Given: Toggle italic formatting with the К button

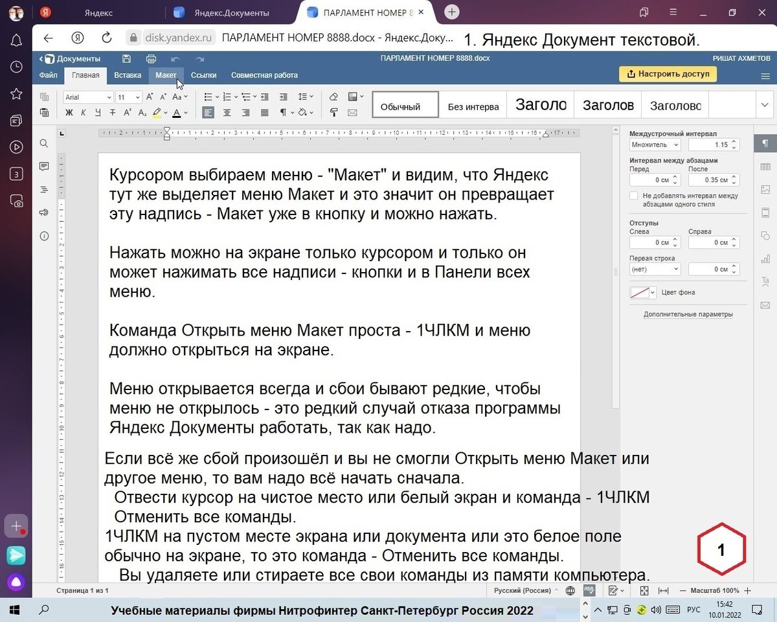Looking at the screenshot, I should (x=84, y=113).
